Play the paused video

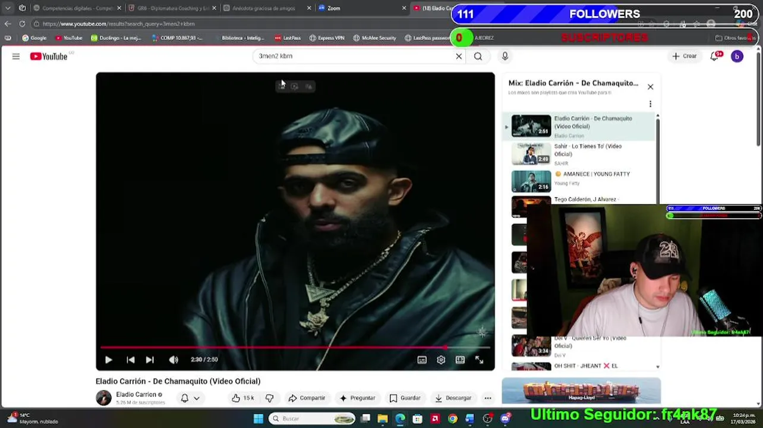(x=108, y=360)
